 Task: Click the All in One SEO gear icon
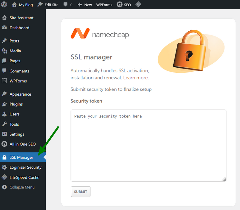tap(5, 144)
